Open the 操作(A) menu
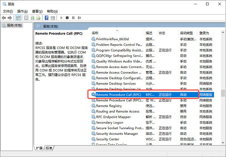This screenshot has width=226, height=157. coord(23,11)
